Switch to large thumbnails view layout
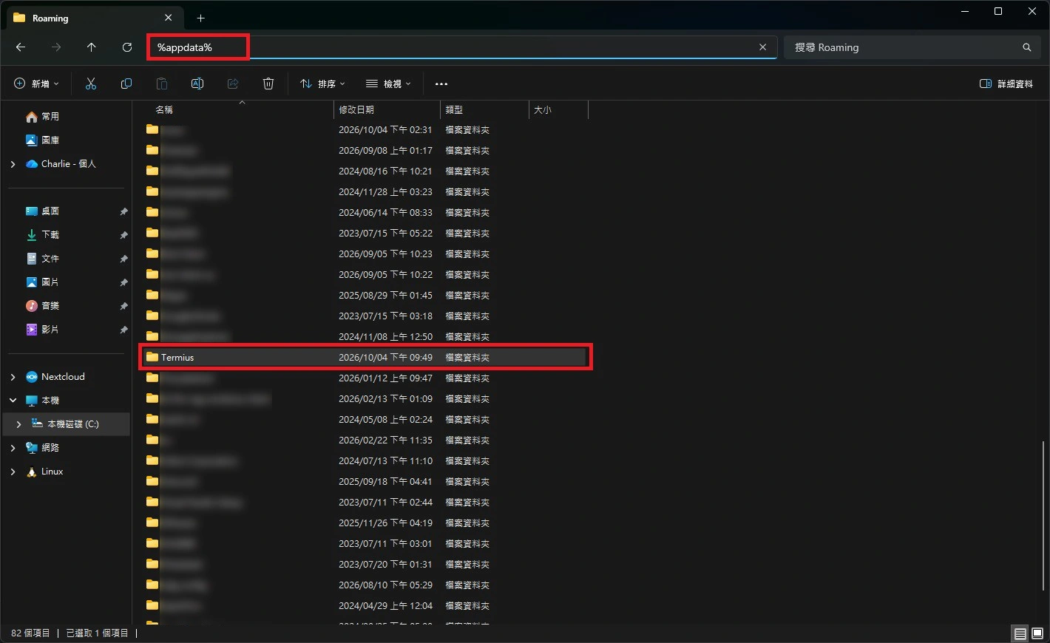This screenshot has width=1050, height=643. pos(1037,633)
